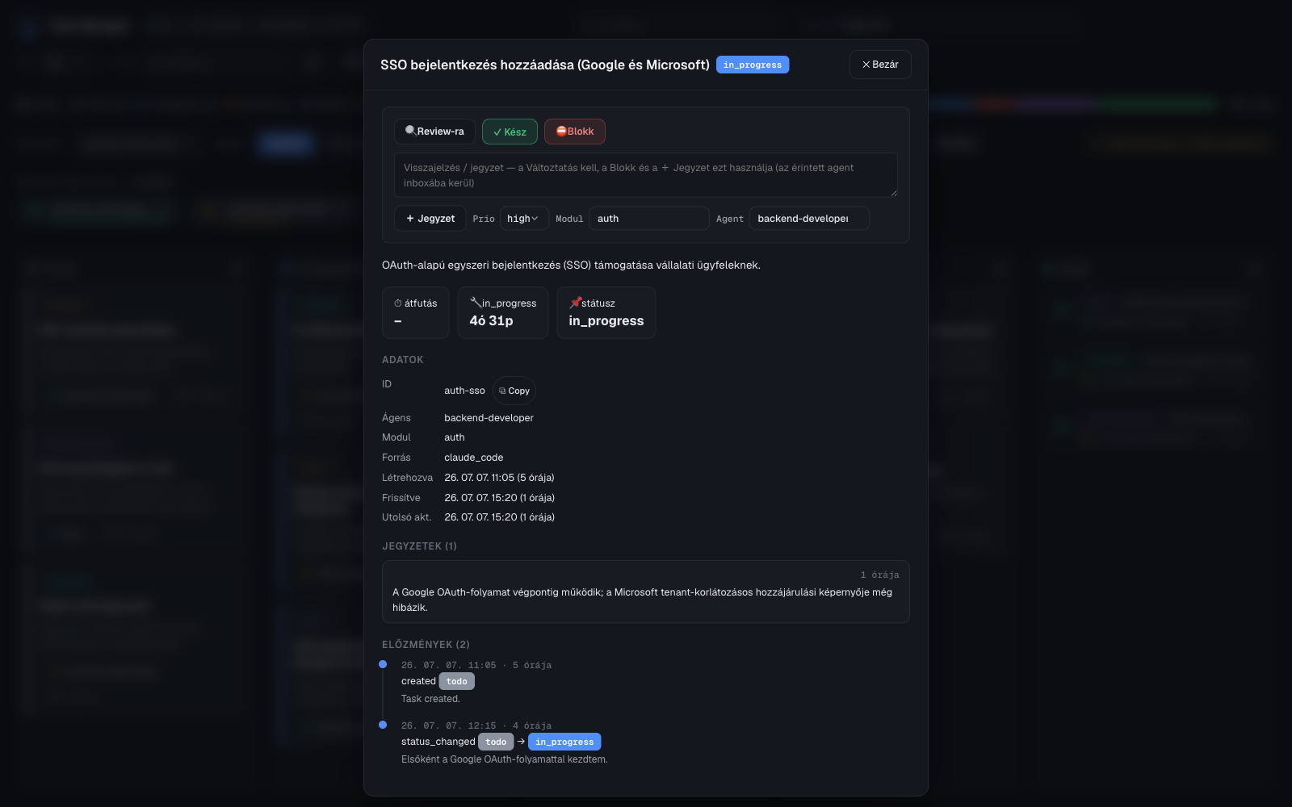Click the todo badge in created history entry
This screenshot has height=807, width=1292.
pos(457,681)
